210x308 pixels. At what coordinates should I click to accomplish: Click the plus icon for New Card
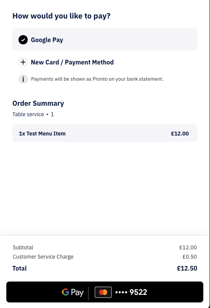(x=23, y=62)
